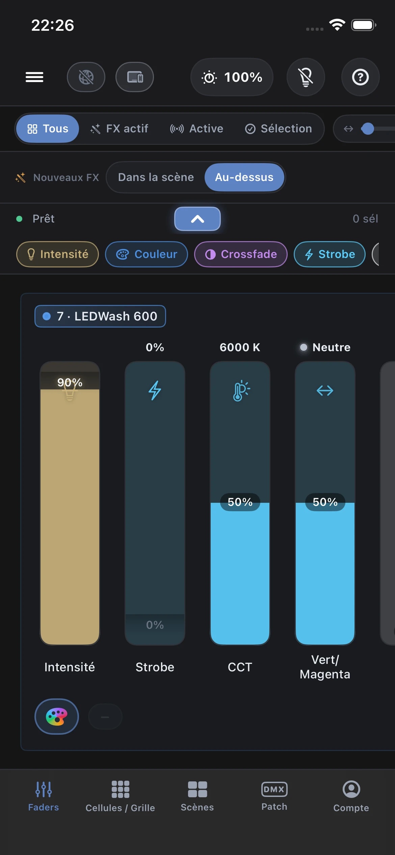395x855 pixels.
Task: Open the DMX Patch tab
Action: (274, 796)
